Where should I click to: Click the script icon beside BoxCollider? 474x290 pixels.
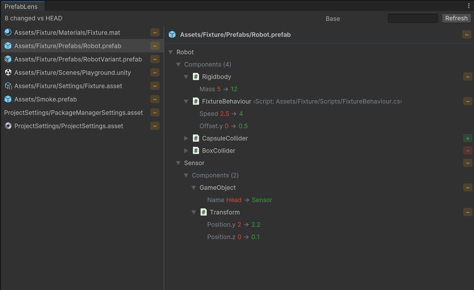click(196, 150)
